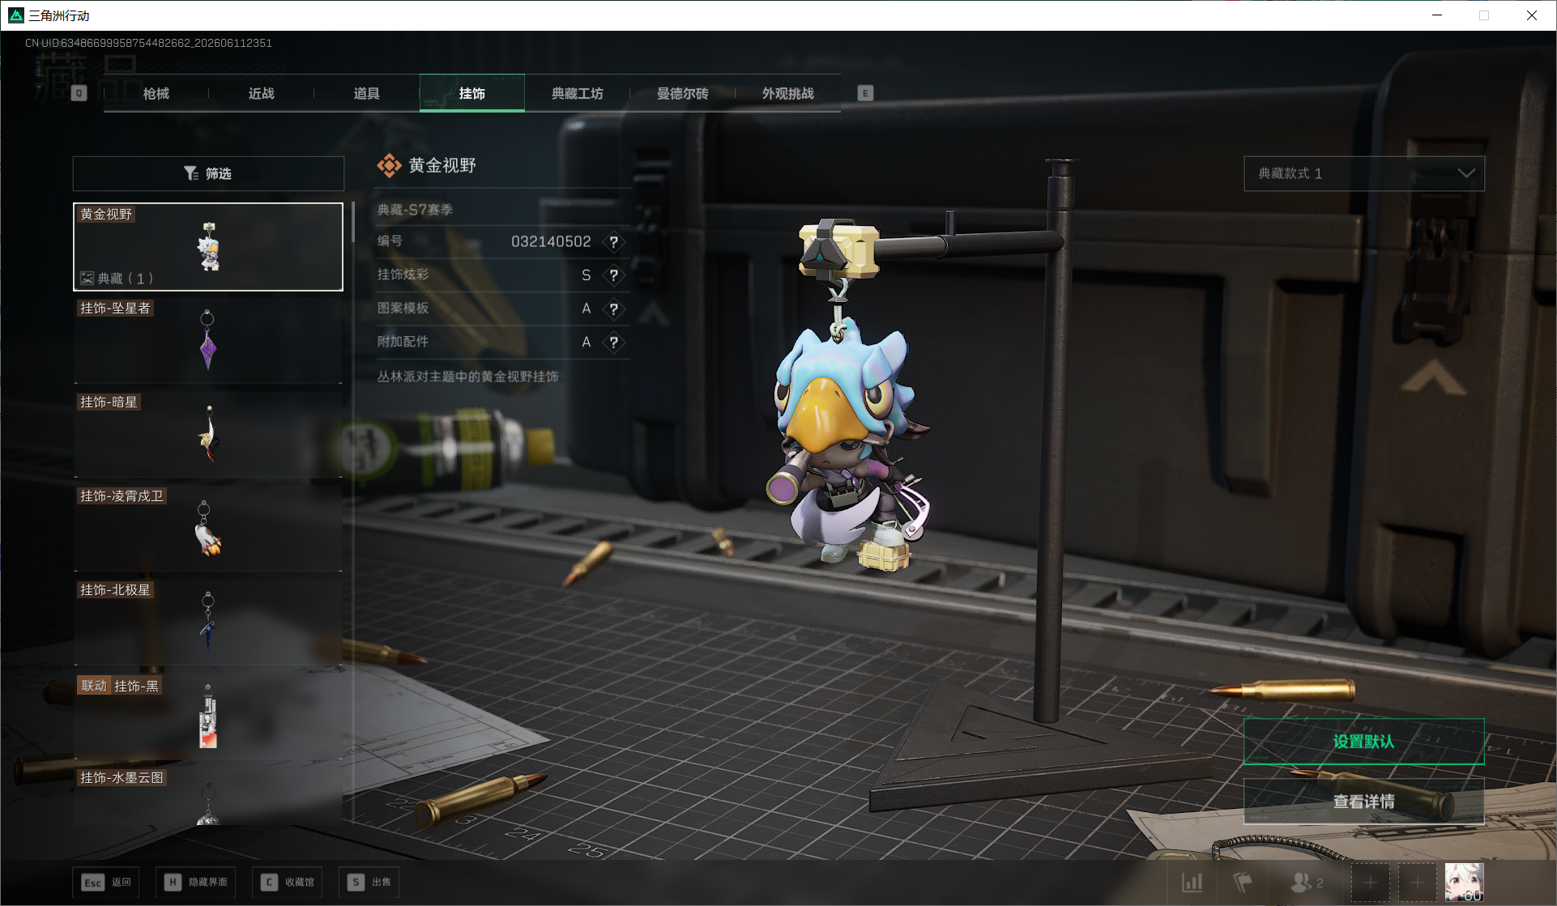
Task: Click the 丛林派对主题中的黄金视野挂饰 description
Action: (467, 376)
